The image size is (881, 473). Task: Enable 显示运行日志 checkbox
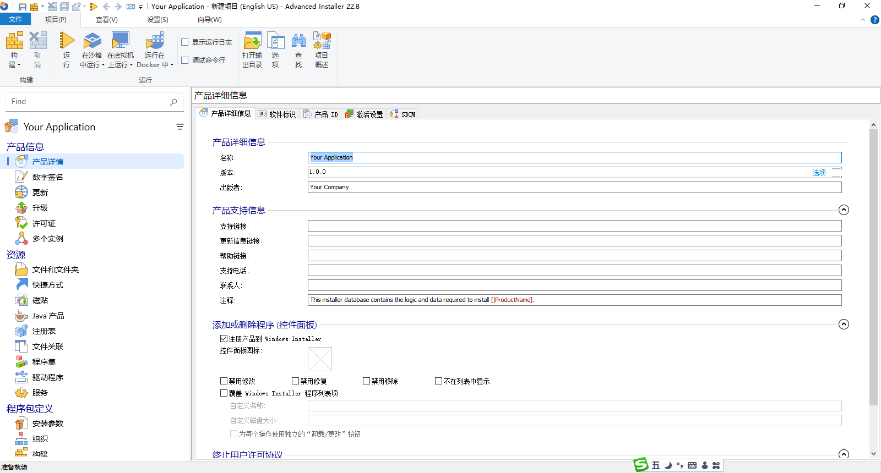click(x=185, y=42)
